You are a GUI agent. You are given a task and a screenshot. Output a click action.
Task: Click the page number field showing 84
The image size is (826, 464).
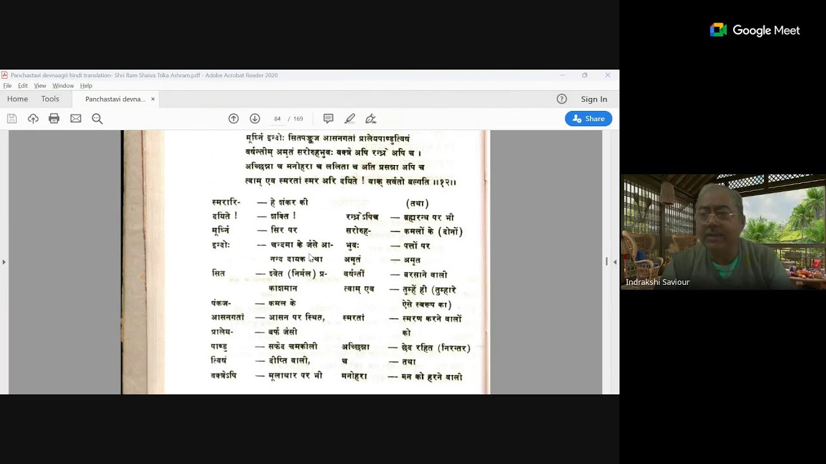click(277, 119)
